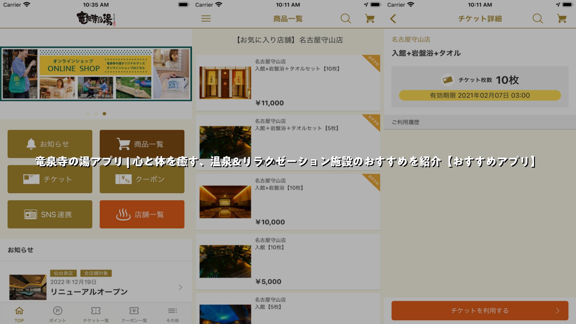Open 入館【10枚】 product
576x324 pixels.
[x=288, y=262]
